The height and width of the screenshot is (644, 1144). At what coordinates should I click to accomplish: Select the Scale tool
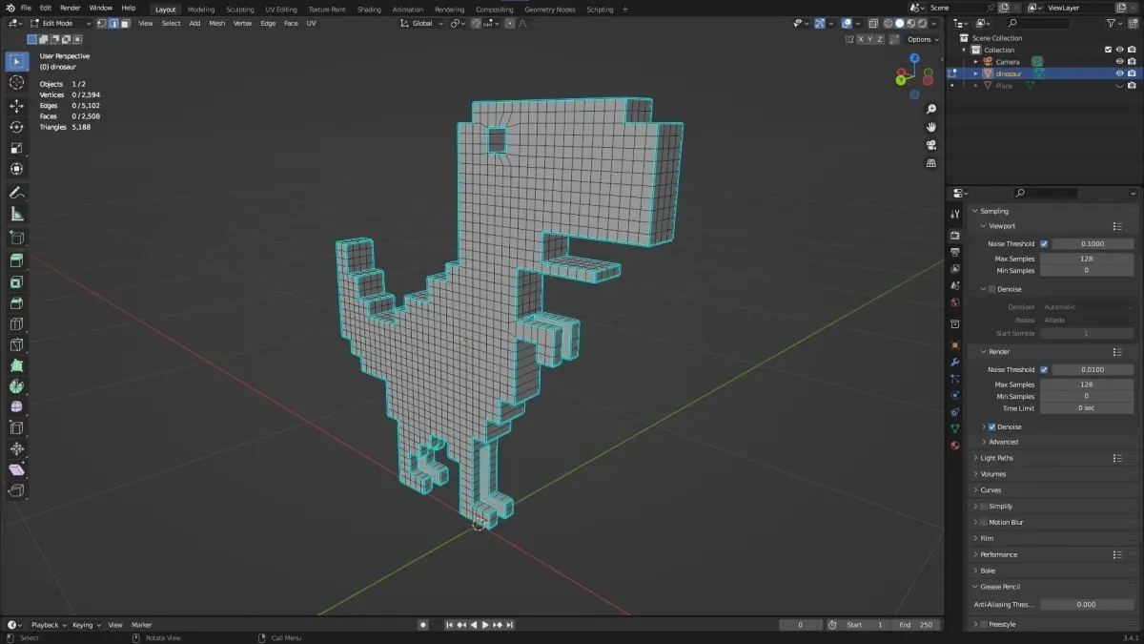pyautogui.click(x=16, y=148)
